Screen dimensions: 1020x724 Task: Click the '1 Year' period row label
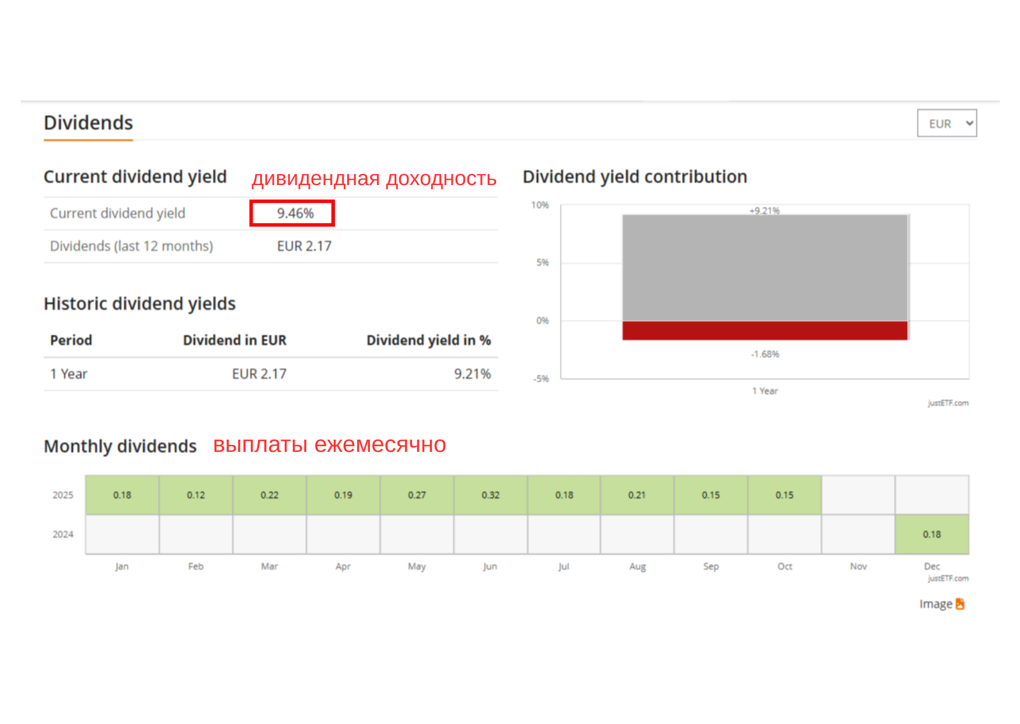[69, 374]
